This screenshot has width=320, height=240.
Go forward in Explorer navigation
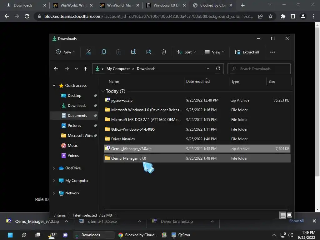(x=67, y=69)
